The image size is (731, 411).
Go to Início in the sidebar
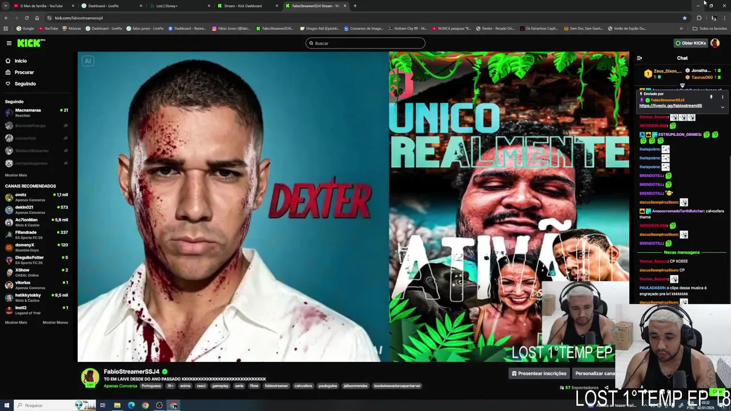pyautogui.click(x=21, y=61)
